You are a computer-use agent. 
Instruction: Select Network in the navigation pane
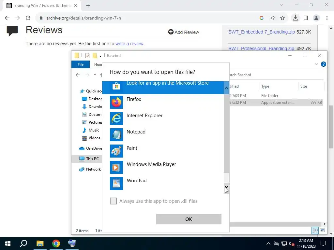pyautogui.click(x=90, y=169)
